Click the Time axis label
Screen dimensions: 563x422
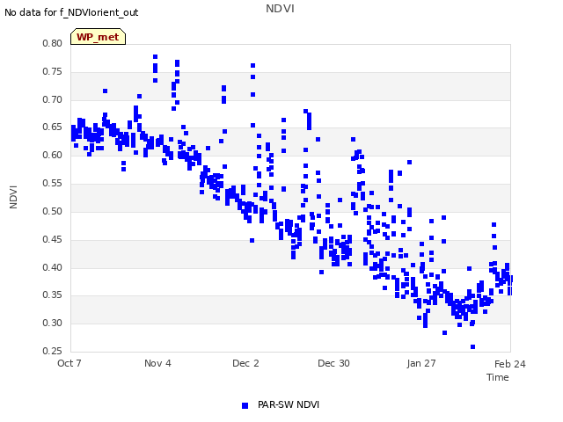coord(498,377)
